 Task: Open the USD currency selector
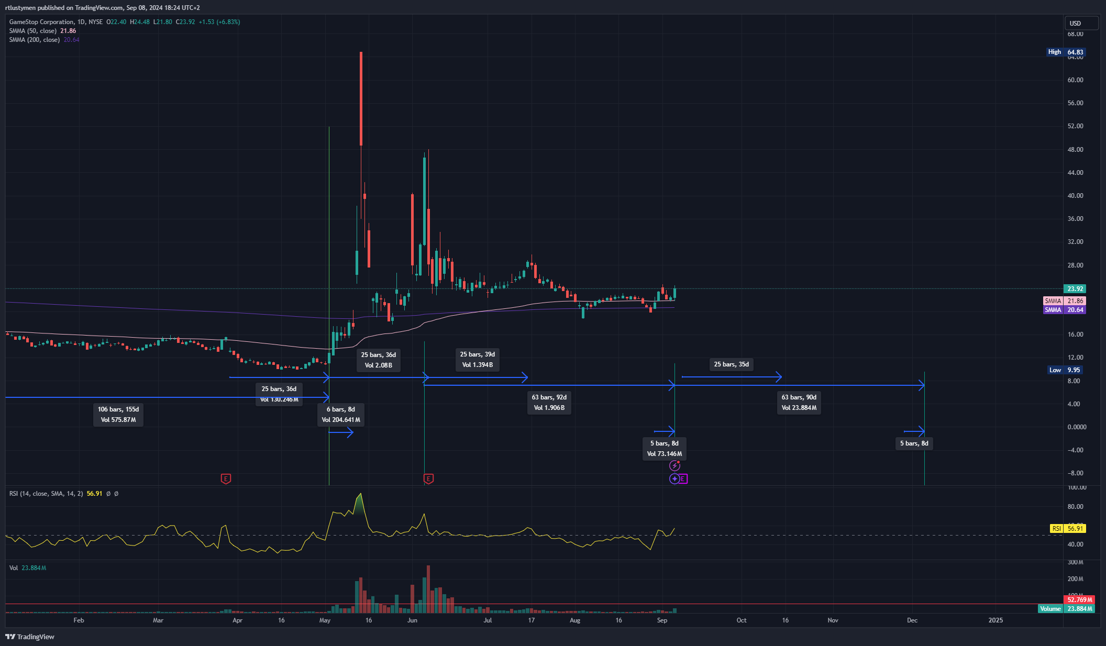[x=1081, y=23]
